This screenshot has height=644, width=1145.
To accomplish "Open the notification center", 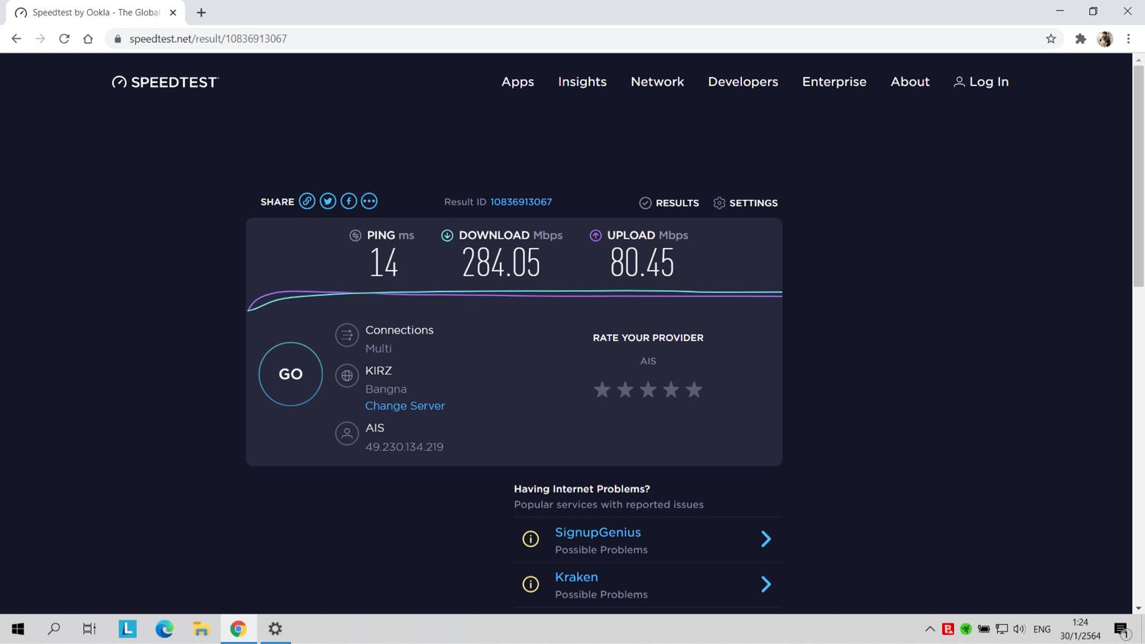I will (1121, 630).
